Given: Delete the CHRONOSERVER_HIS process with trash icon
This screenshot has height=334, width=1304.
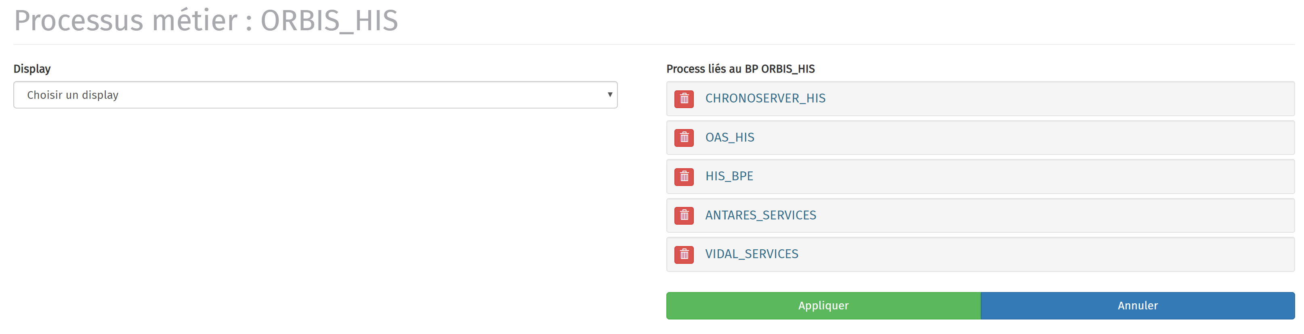Looking at the screenshot, I should 684,98.
